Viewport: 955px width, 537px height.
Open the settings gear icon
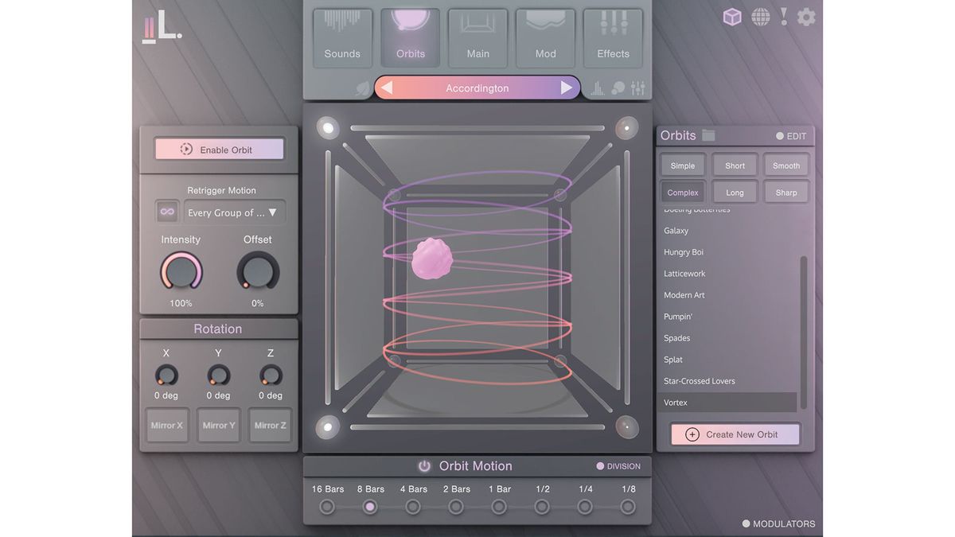pos(806,16)
